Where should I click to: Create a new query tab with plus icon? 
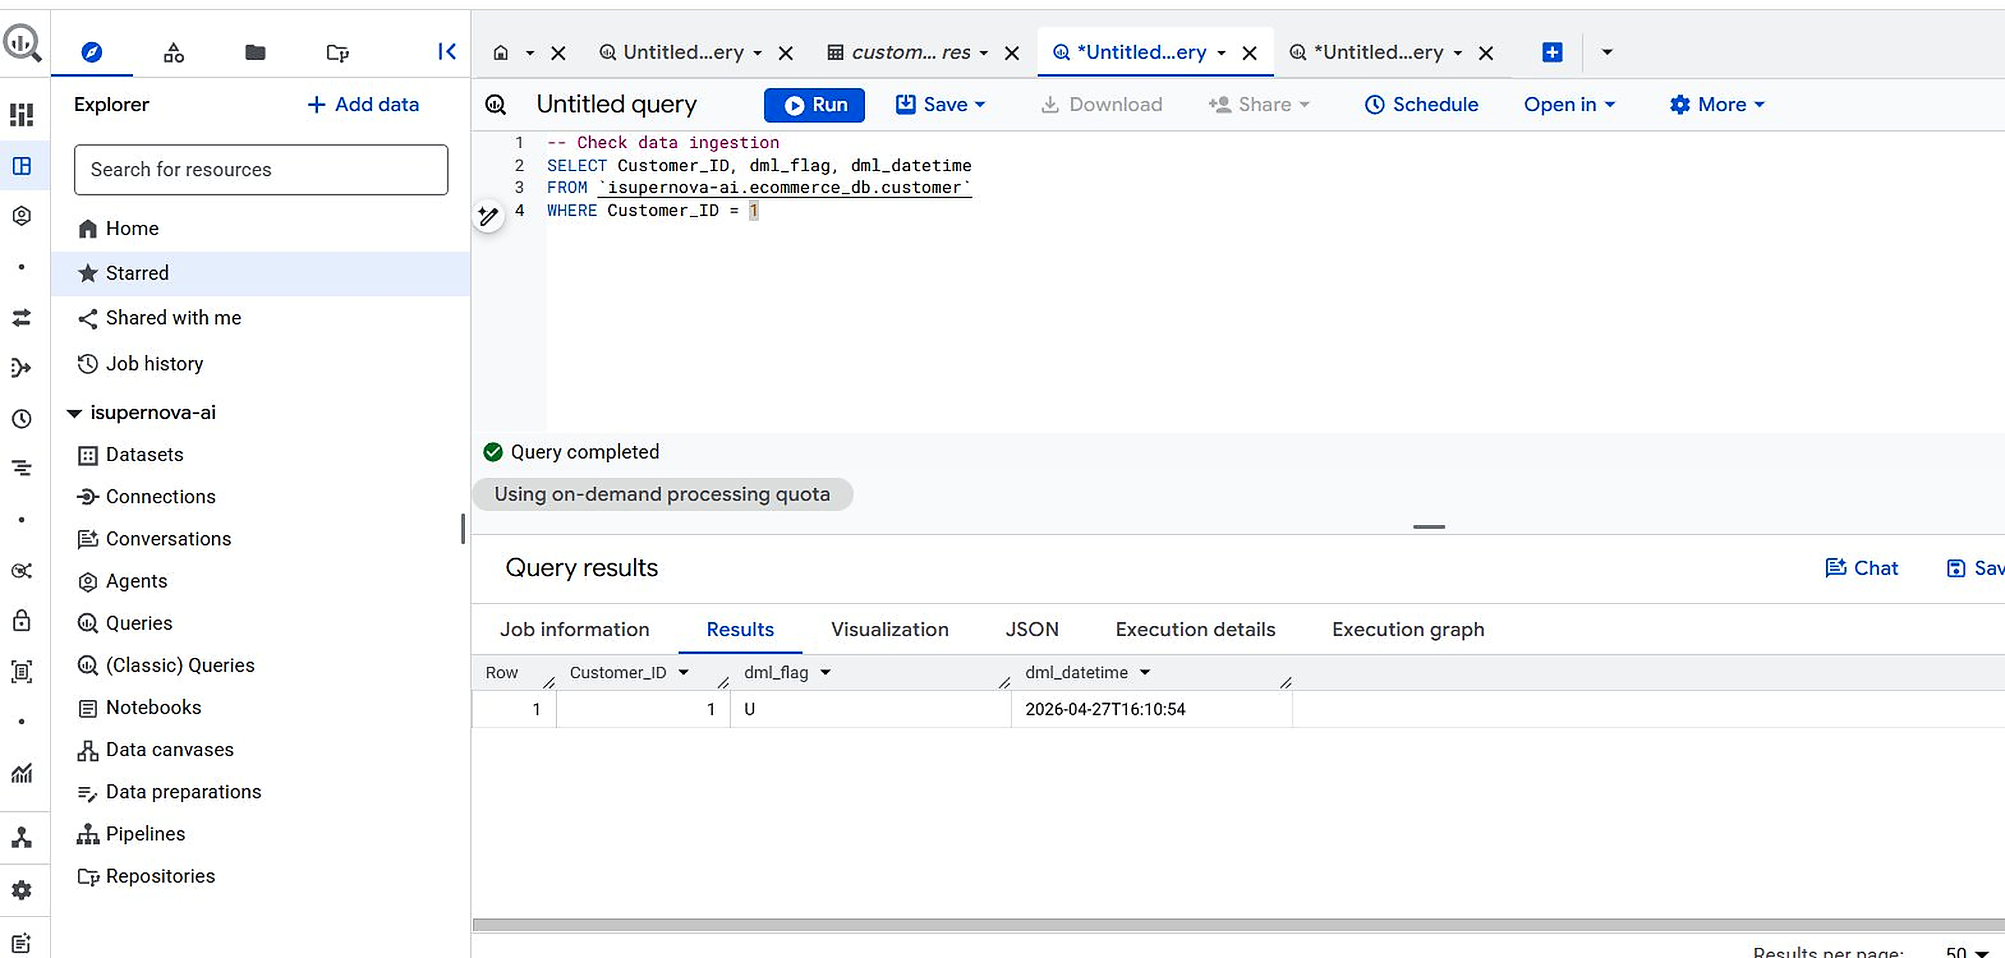pyautogui.click(x=1552, y=52)
